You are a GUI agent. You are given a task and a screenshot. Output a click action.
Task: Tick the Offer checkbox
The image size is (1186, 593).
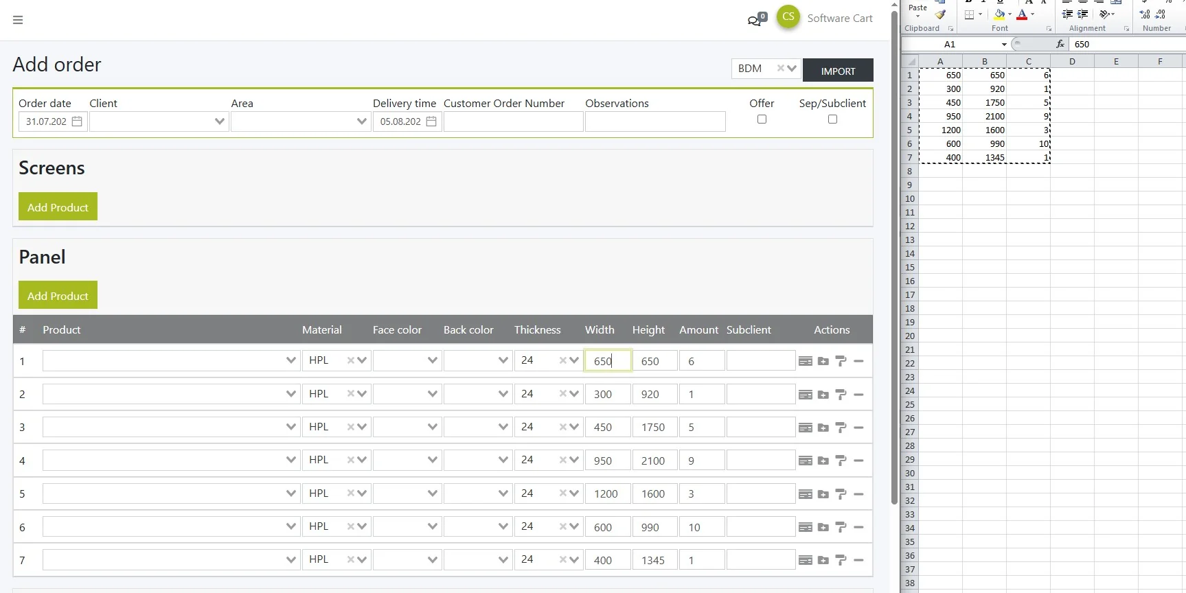(x=762, y=119)
